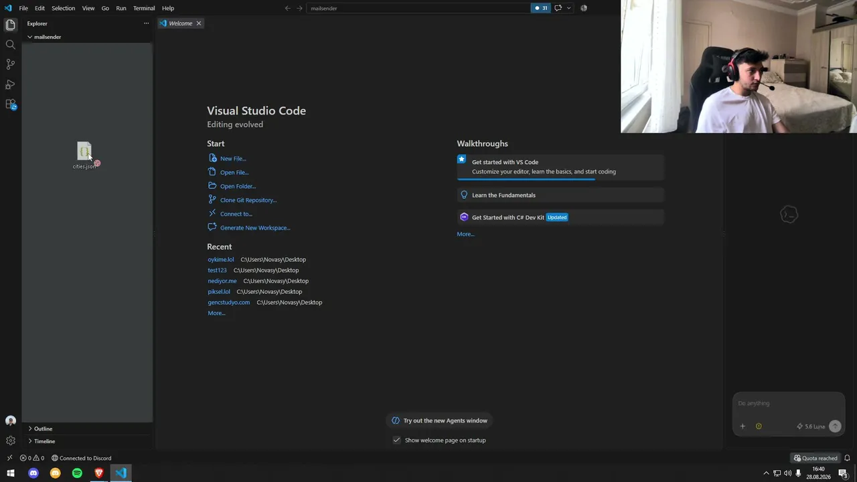Toggle Show welcome page on startup checkbox

(396, 440)
